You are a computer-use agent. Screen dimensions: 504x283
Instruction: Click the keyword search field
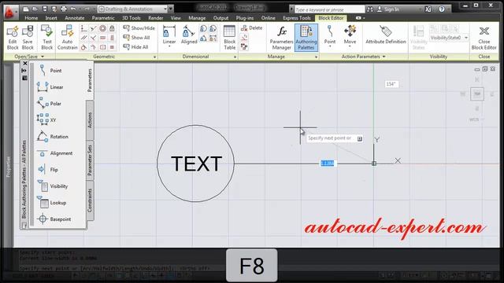329,9
